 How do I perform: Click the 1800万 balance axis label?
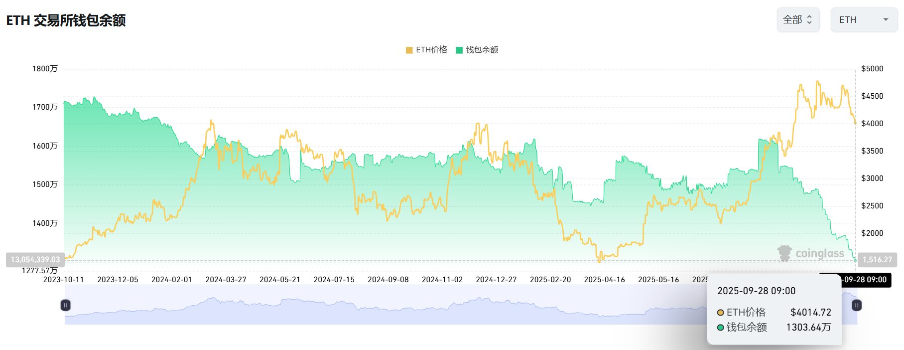(x=45, y=69)
